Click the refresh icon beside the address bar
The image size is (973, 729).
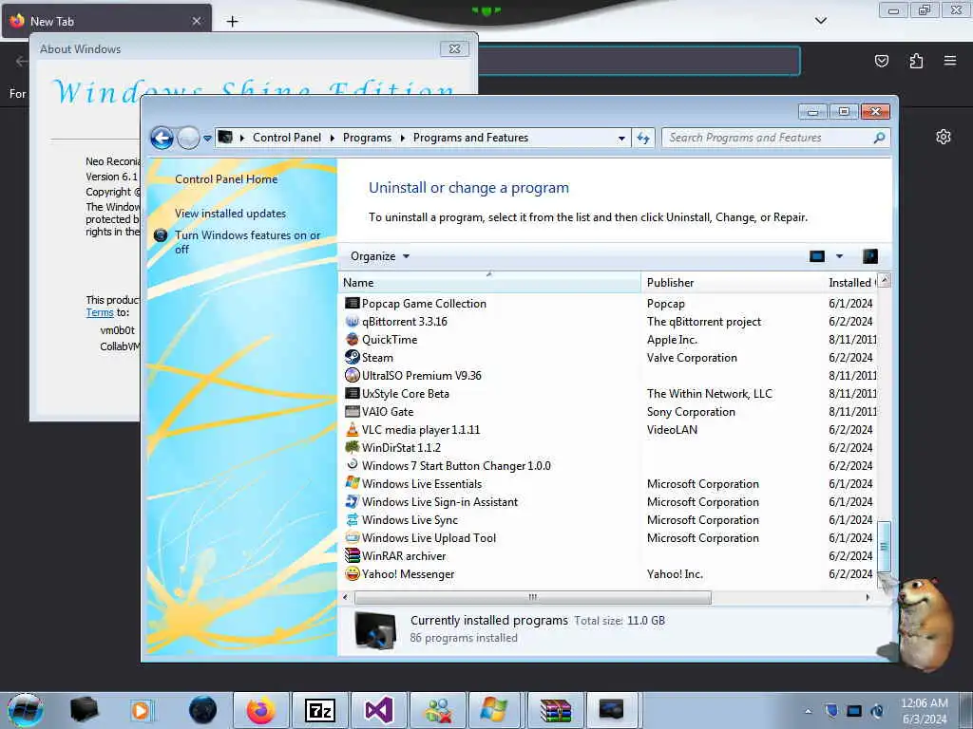point(643,138)
